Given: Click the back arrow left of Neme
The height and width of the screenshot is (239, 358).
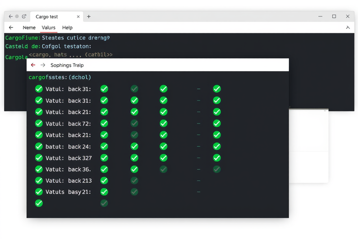Looking at the screenshot, I should 11,28.
